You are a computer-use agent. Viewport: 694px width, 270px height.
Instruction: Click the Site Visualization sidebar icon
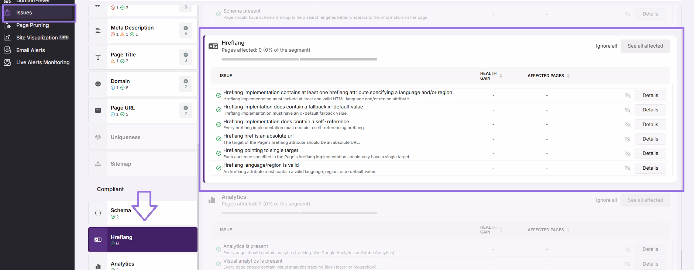(x=7, y=38)
